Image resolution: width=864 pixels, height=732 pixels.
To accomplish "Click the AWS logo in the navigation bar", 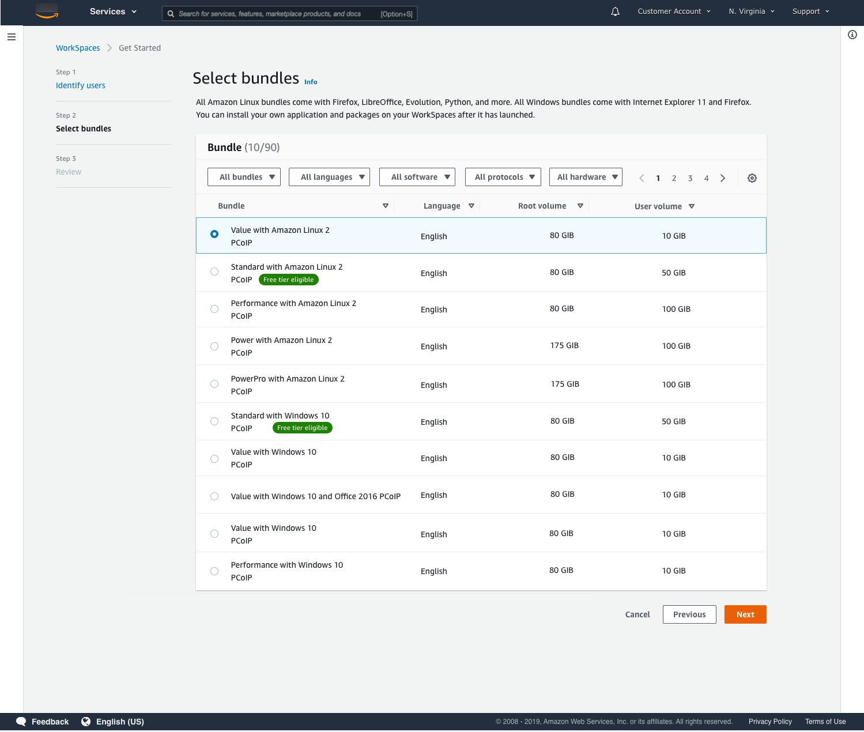I will (47, 12).
